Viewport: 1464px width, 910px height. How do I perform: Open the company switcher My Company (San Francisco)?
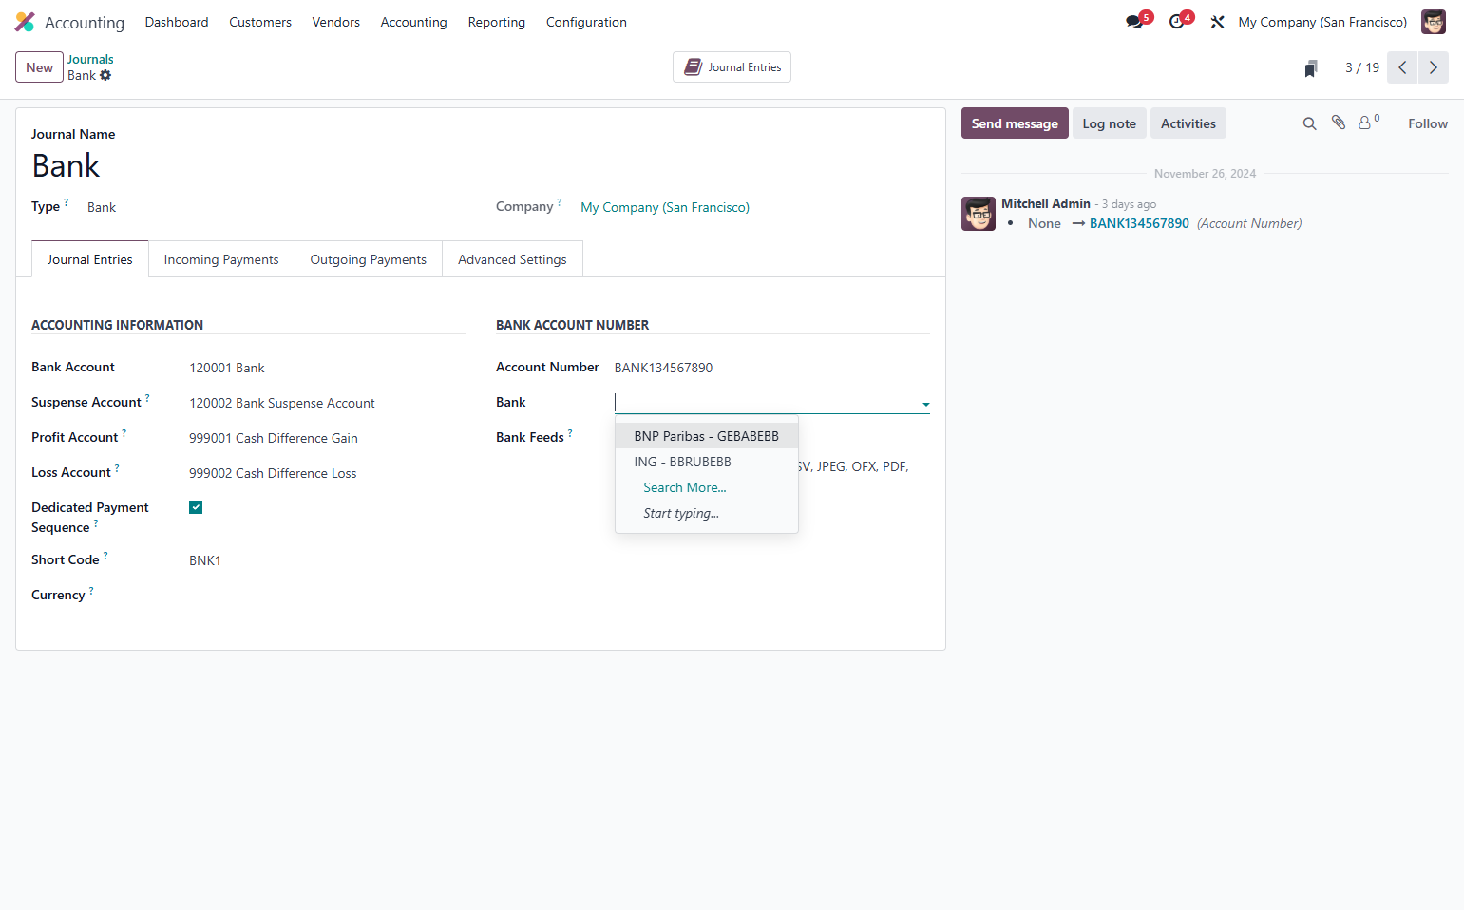[1322, 22]
